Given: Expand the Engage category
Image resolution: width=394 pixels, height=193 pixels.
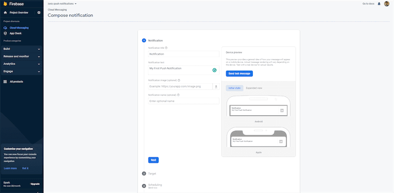Looking at the screenshot, I should 22,72.
